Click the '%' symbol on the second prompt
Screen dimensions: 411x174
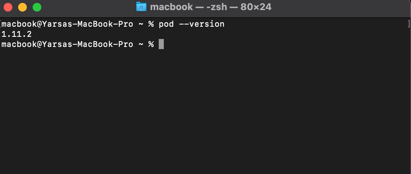(151, 44)
